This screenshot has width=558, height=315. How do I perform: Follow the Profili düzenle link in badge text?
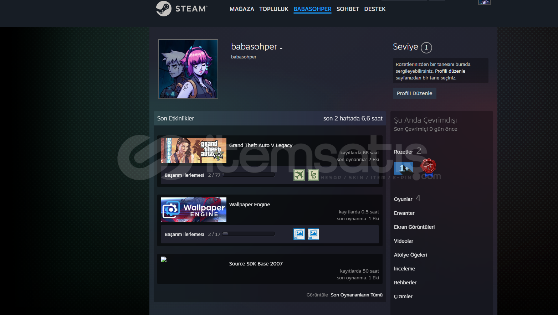[x=450, y=71]
